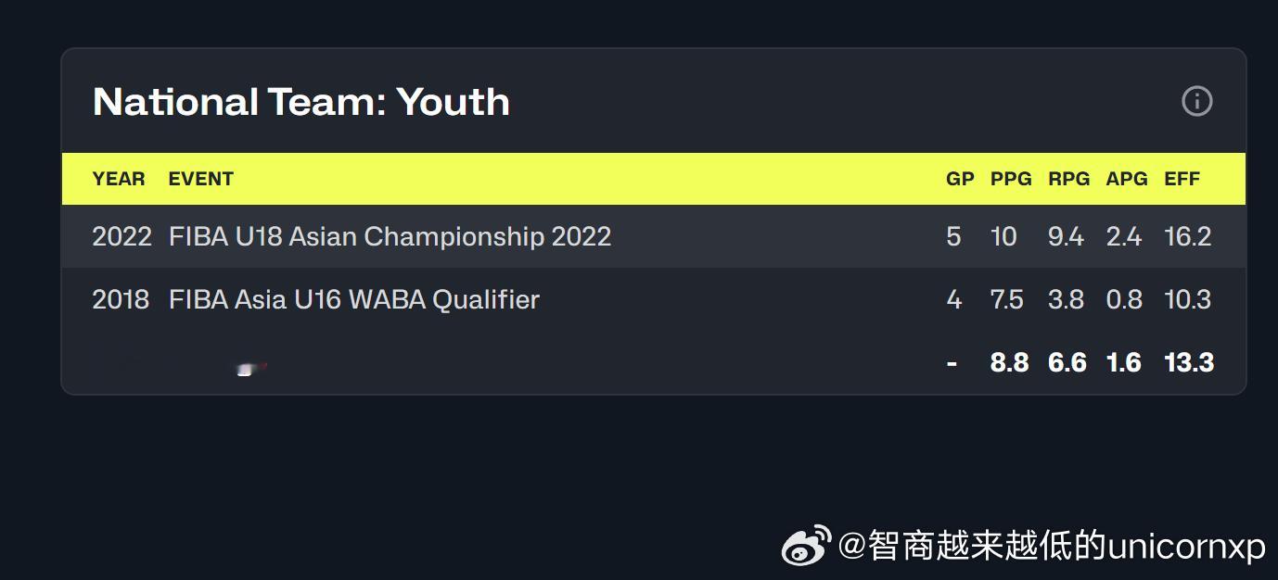
Task: Open the FIBA Asia U16 WABA Qualifier event
Action: click(353, 299)
